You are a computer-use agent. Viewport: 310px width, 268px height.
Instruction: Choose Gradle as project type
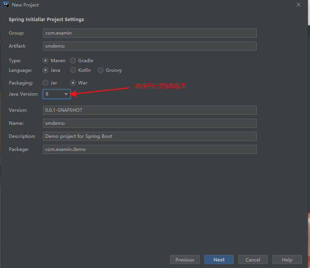coord(73,61)
